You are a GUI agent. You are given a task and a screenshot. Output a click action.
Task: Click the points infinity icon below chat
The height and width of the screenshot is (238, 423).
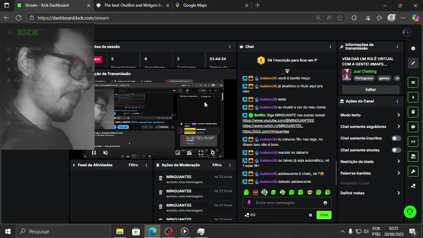click(250, 215)
